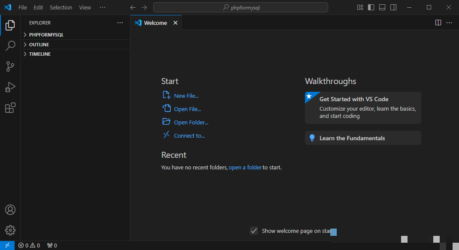Click the lightbulb icon for Learn the Fundamentals

312,138
